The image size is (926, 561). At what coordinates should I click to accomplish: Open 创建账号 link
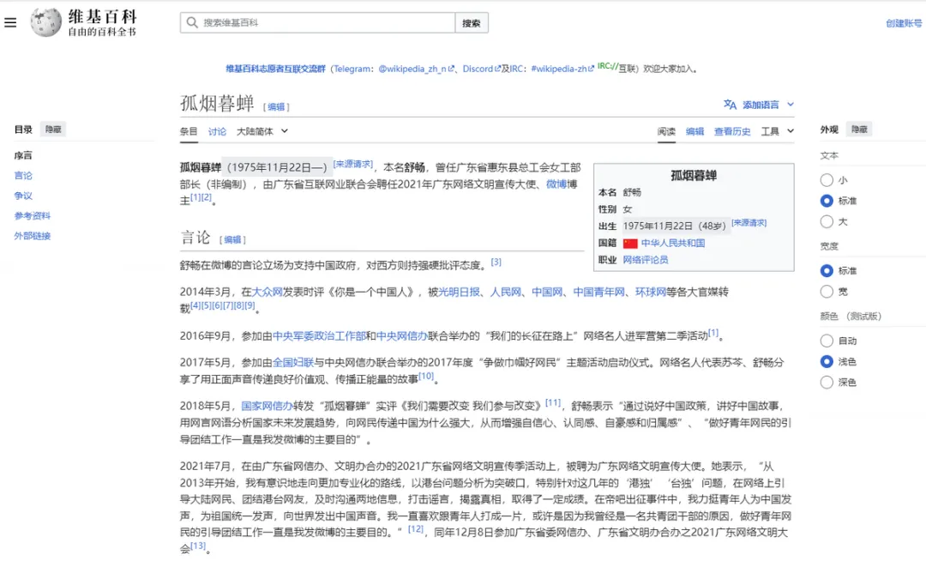point(904,23)
